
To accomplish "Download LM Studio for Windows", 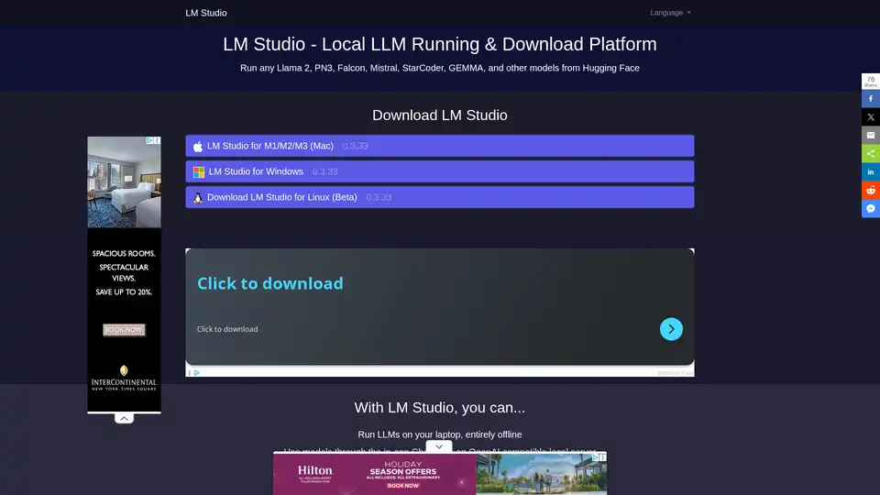I will pyautogui.click(x=439, y=171).
